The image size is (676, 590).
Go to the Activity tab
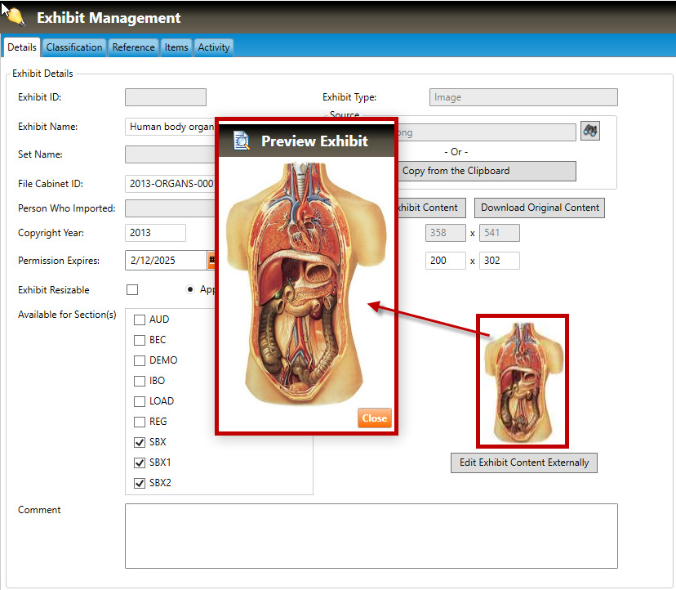pyautogui.click(x=214, y=47)
